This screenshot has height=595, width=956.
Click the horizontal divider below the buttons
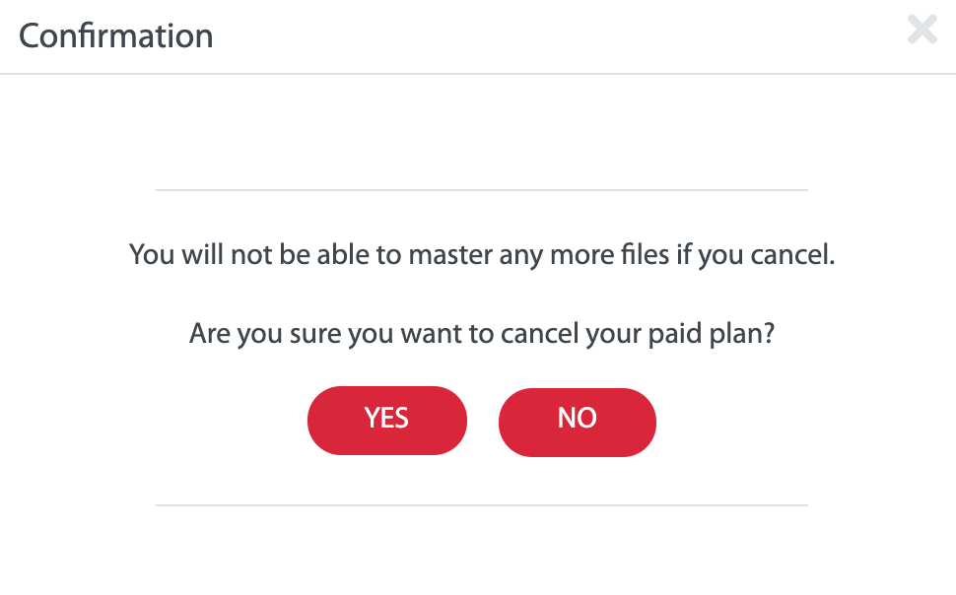point(482,505)
